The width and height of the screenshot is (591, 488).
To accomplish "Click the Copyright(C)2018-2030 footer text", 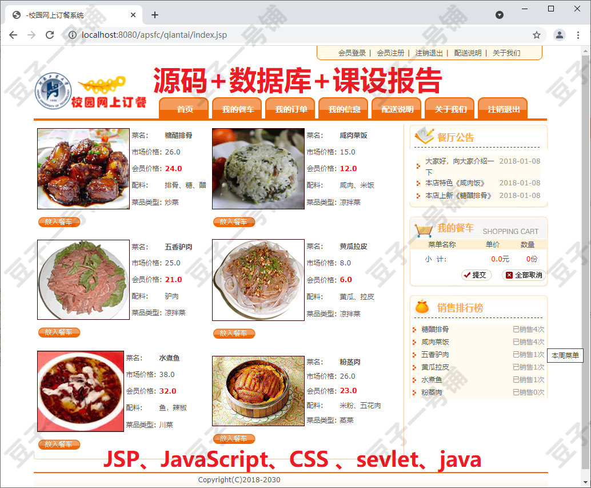I will (239, 479).
